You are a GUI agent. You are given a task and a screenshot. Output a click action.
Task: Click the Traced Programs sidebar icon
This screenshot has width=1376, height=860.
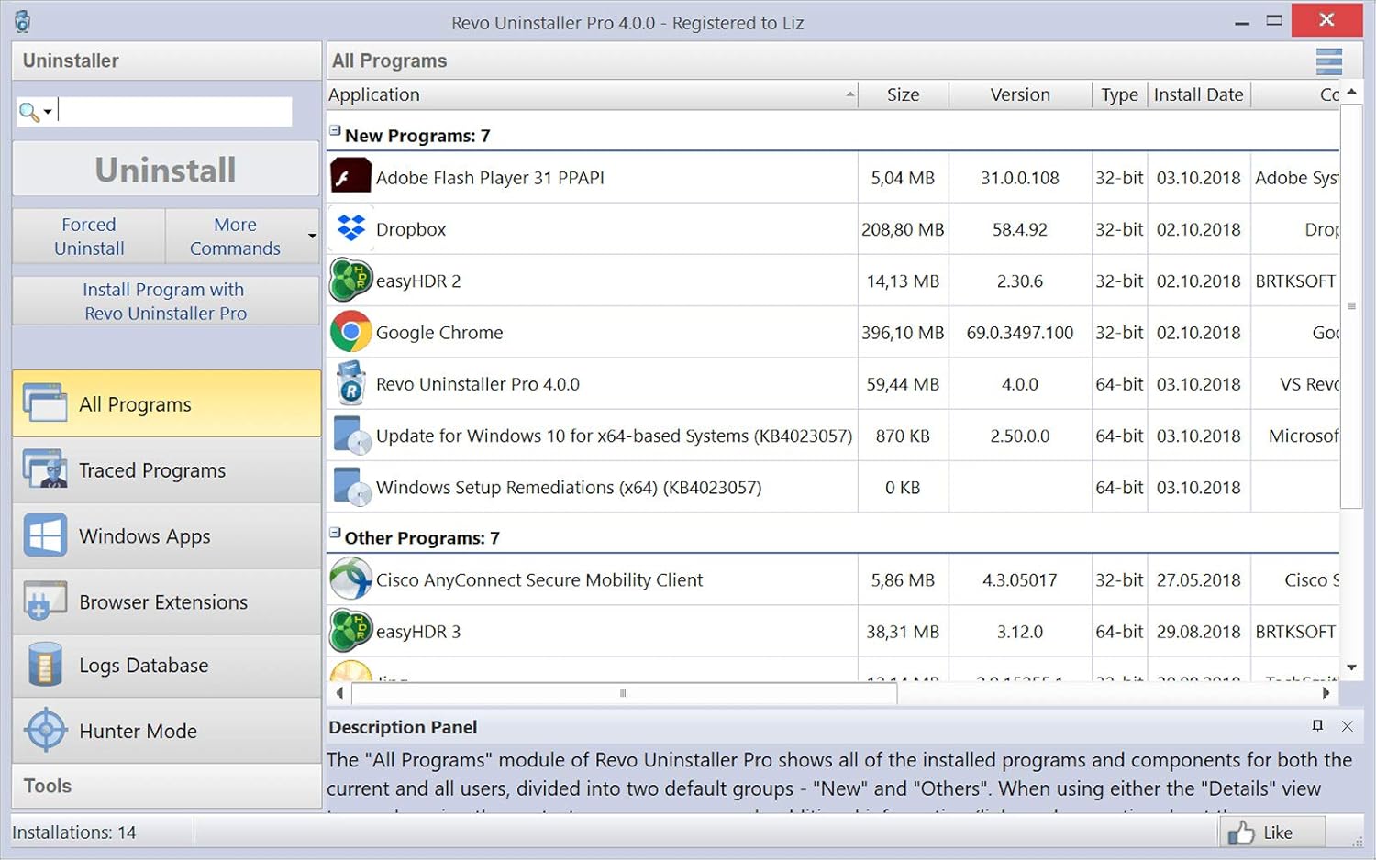coord(45,469)
